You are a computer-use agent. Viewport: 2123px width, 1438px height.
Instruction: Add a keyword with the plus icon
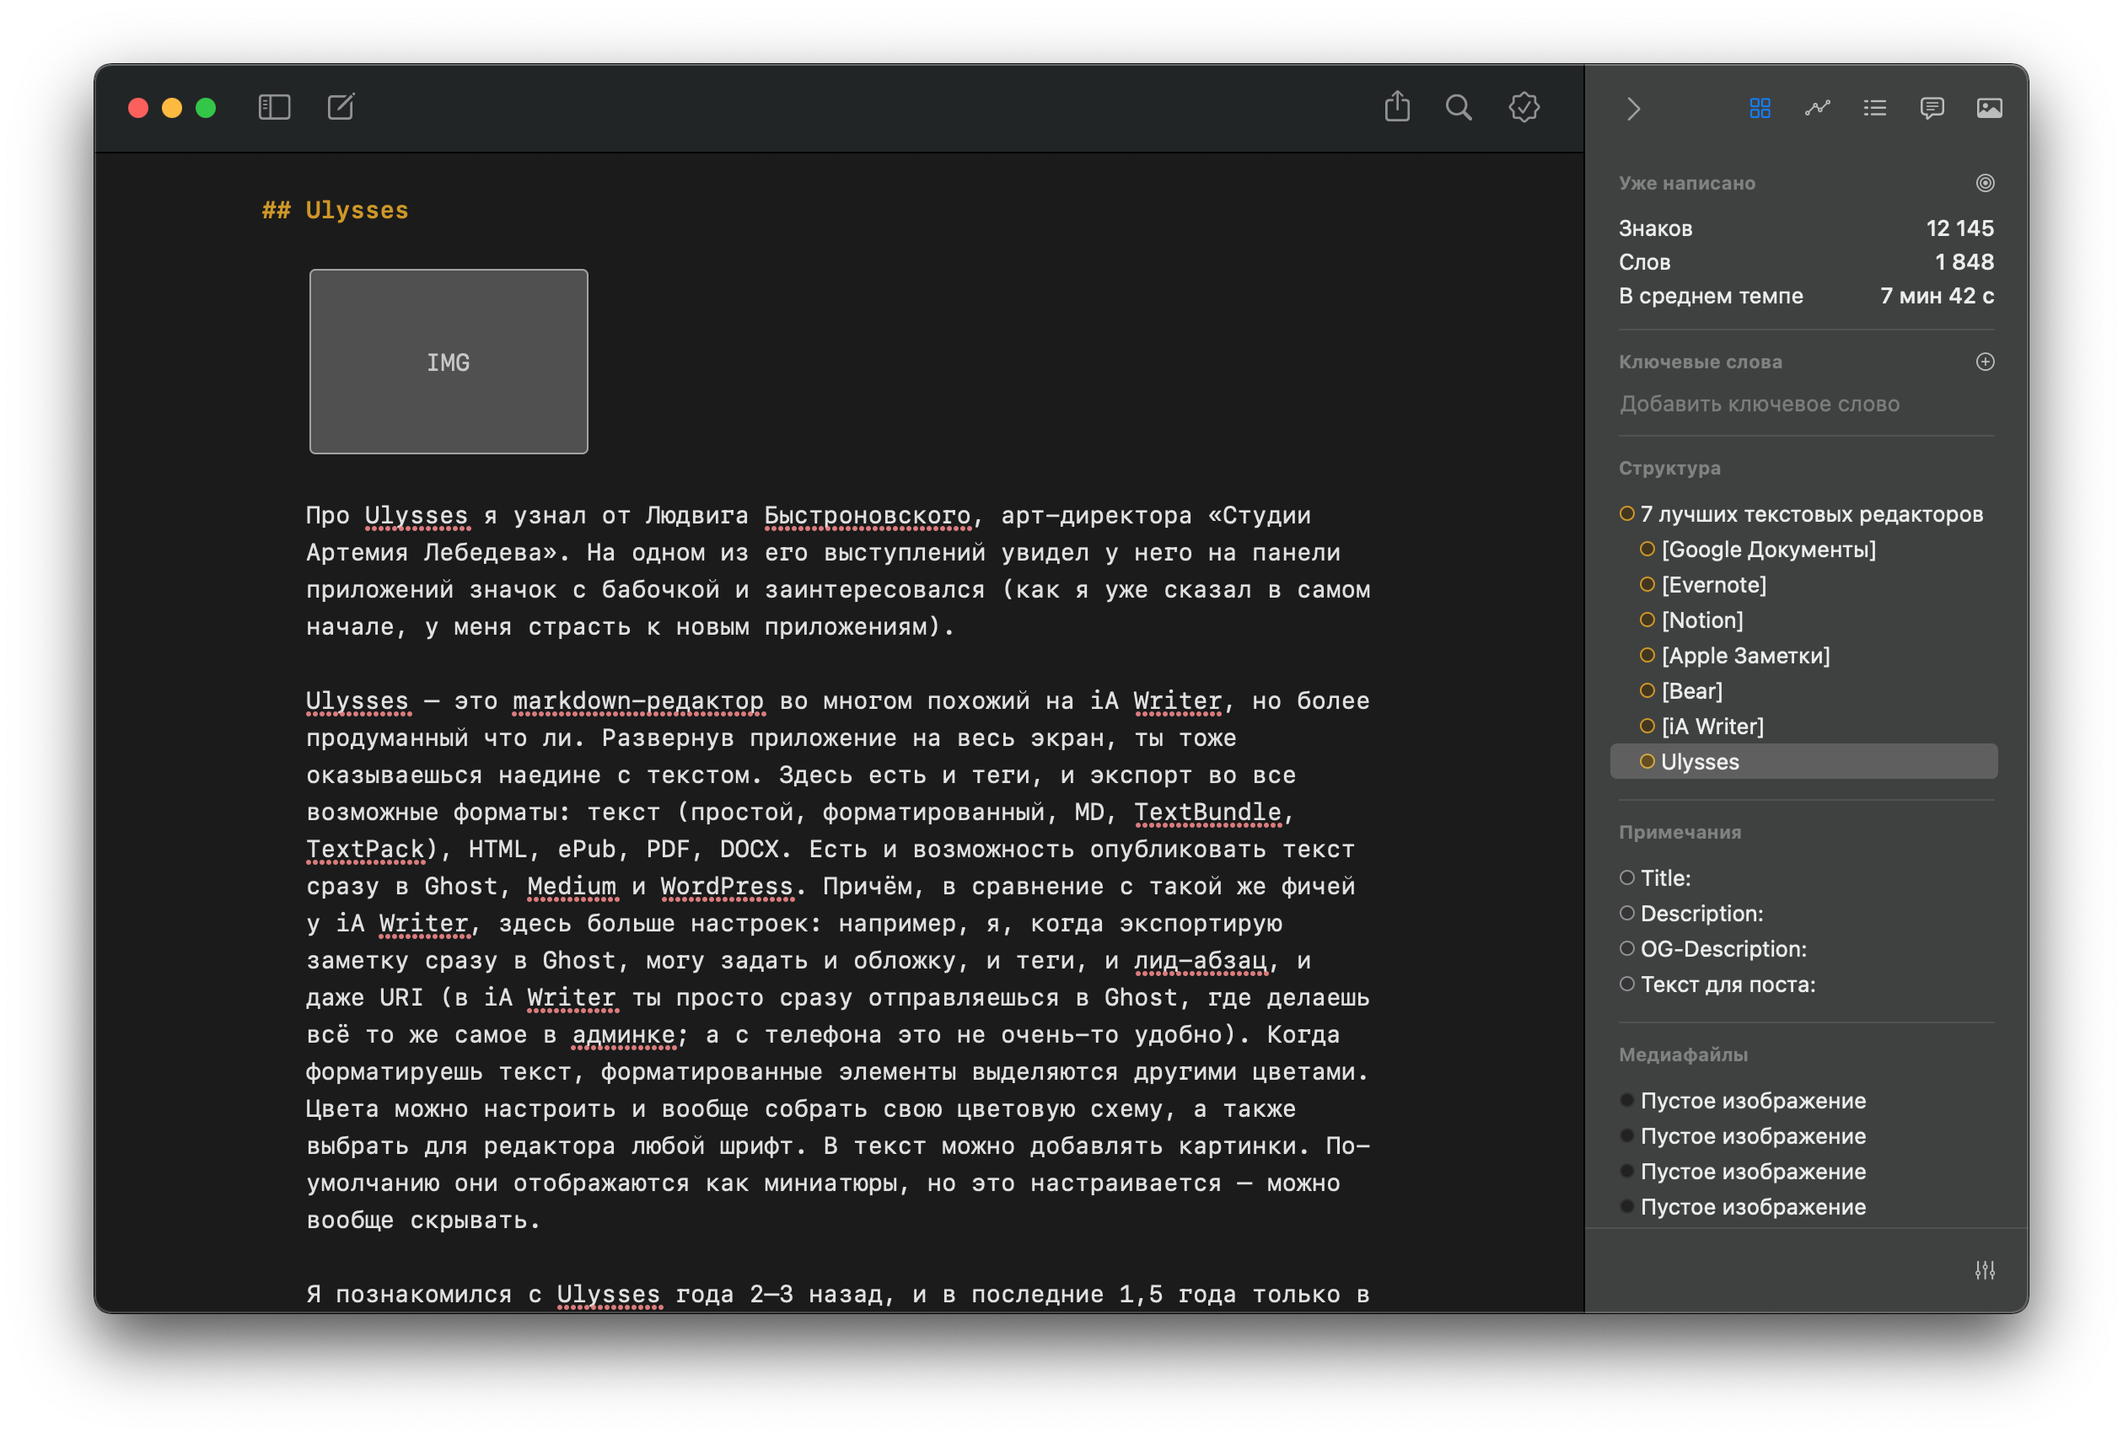coord(1985,362)
